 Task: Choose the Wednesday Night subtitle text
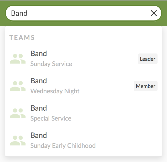[55, 91]
